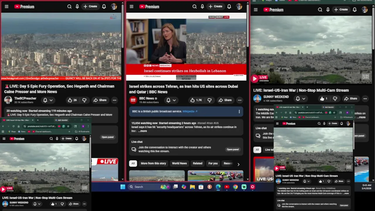Open hamburger menu in large SUNNY WEEKEND window
Image resolution: width=375 pixels, height=211 pixels.
coord(256,10)
